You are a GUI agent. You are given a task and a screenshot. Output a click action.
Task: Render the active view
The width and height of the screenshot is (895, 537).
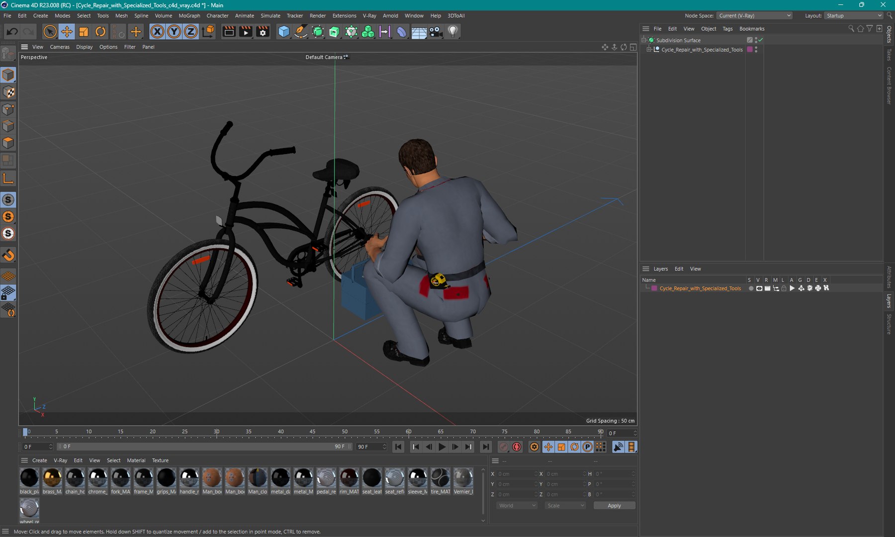click(229, 31)
